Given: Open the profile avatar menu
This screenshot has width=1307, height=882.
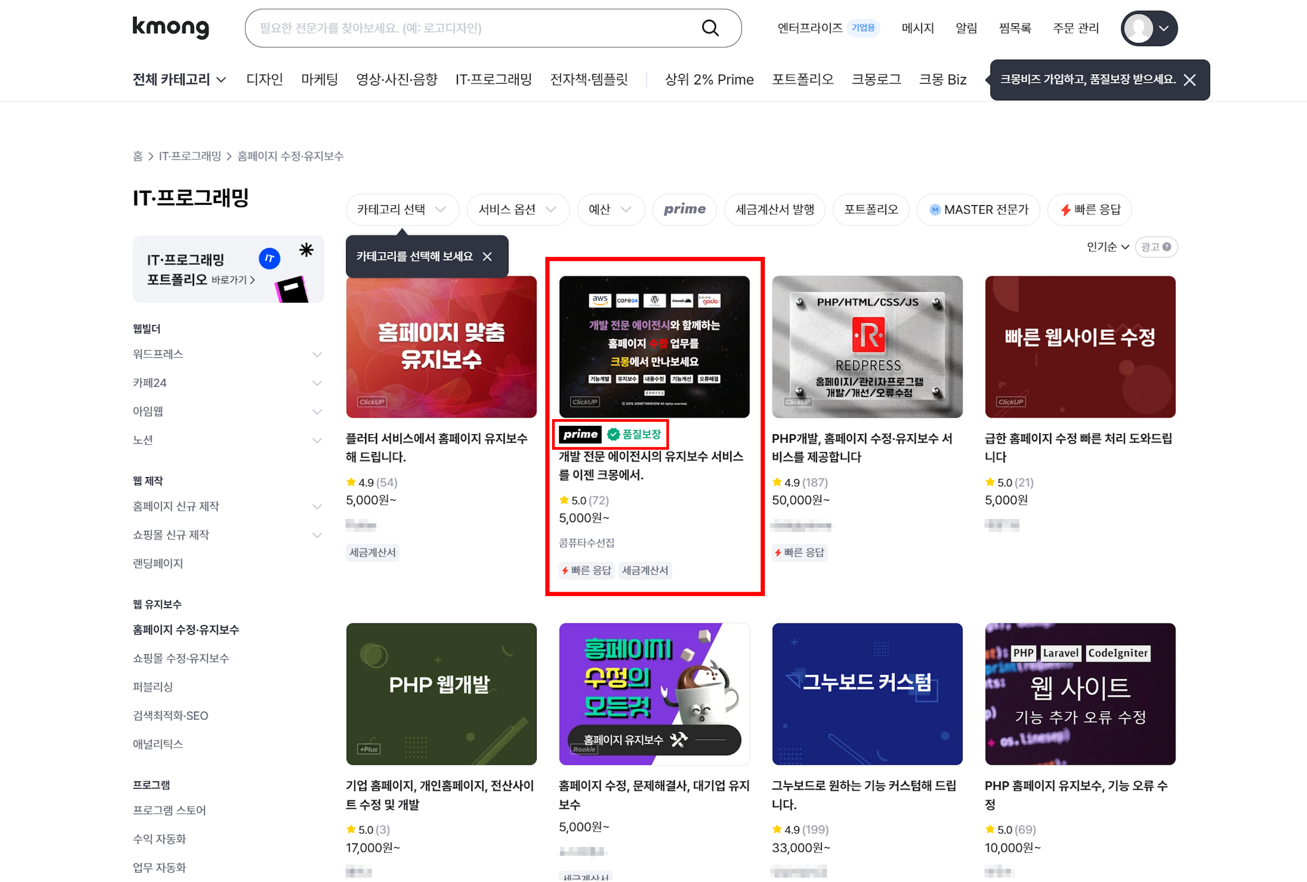Looking at the screenshot, I should coord(1149,28).
